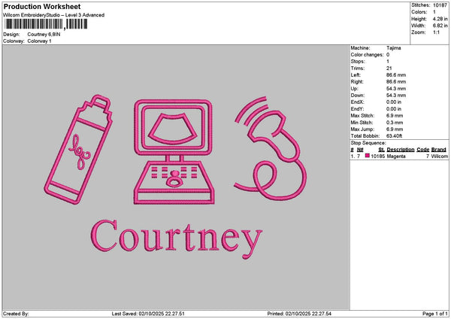
Task: Click the Design name Courtney 6,8IN
Action: tap(45, 35)
